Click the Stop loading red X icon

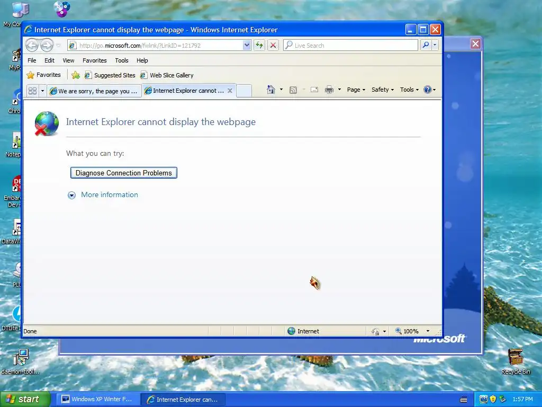(273, 46)
